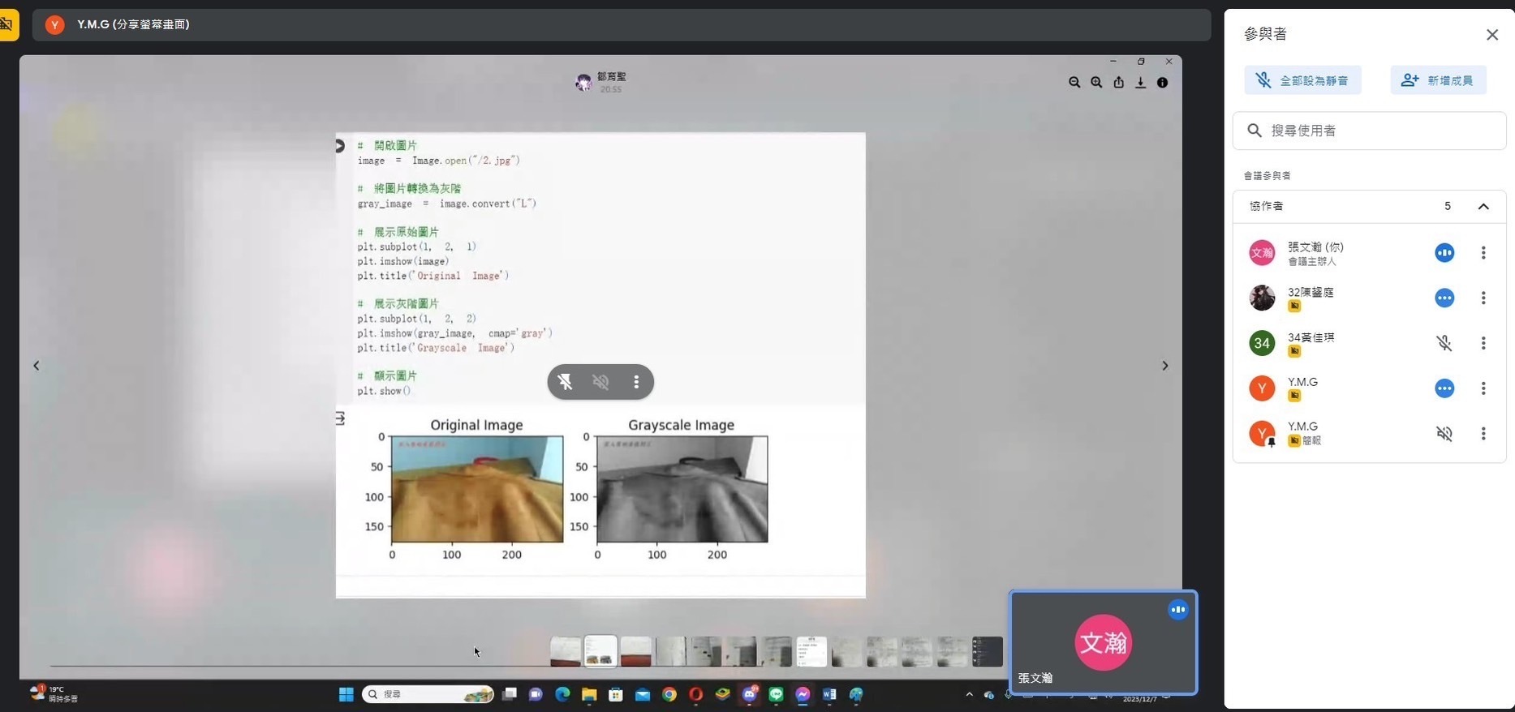1515x712 pixels.
Task: Click the Original Image plot
Action: point(477,489)
